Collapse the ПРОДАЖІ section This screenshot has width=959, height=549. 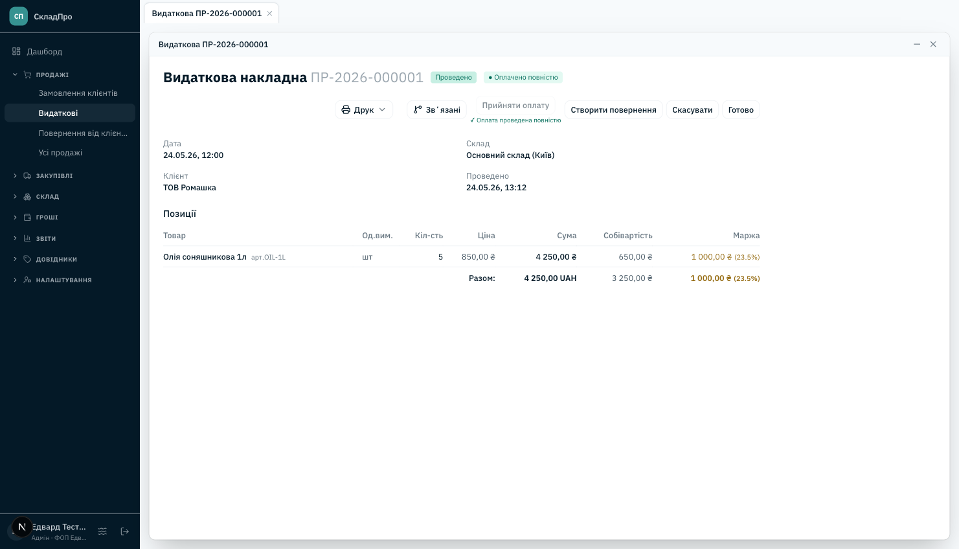pos(15,74)
